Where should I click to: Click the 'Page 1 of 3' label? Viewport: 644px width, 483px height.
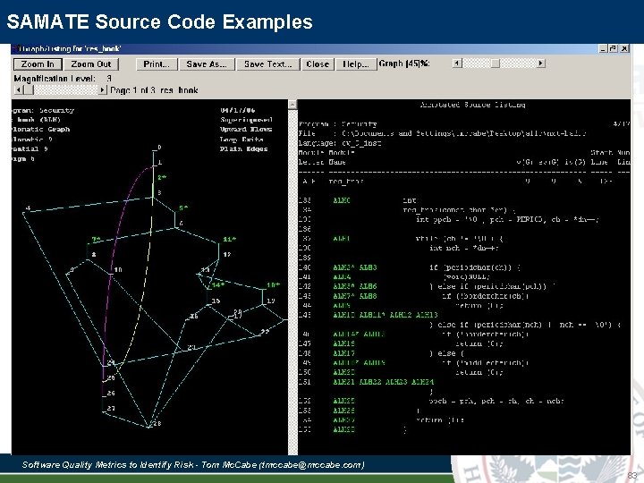(132, 90)
